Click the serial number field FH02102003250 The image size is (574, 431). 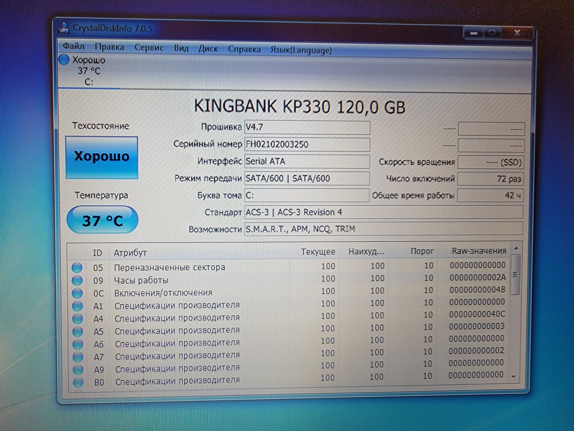point(307,145)
